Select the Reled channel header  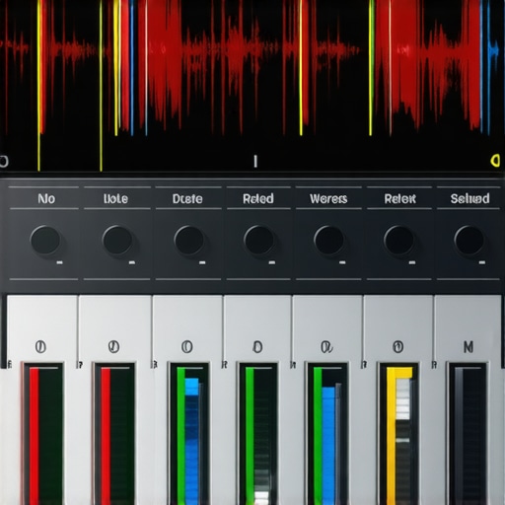point(258,198)
